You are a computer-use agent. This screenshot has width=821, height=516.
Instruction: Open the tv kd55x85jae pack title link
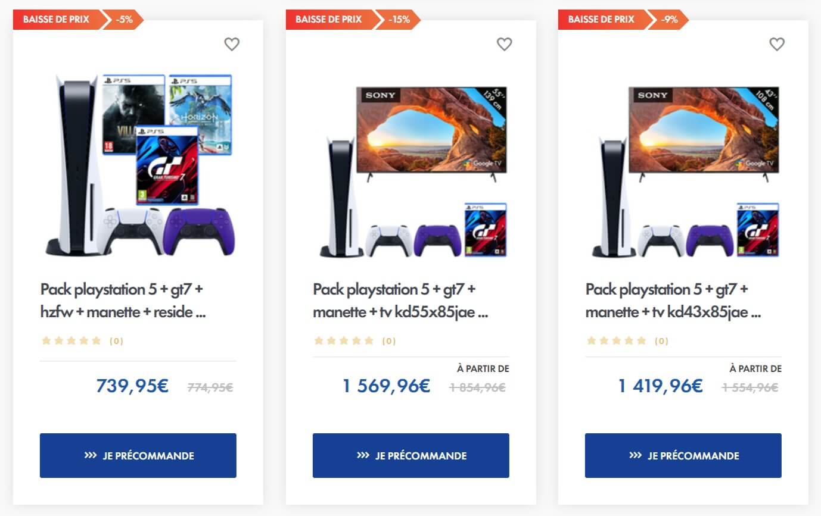[x=400, y=301]
